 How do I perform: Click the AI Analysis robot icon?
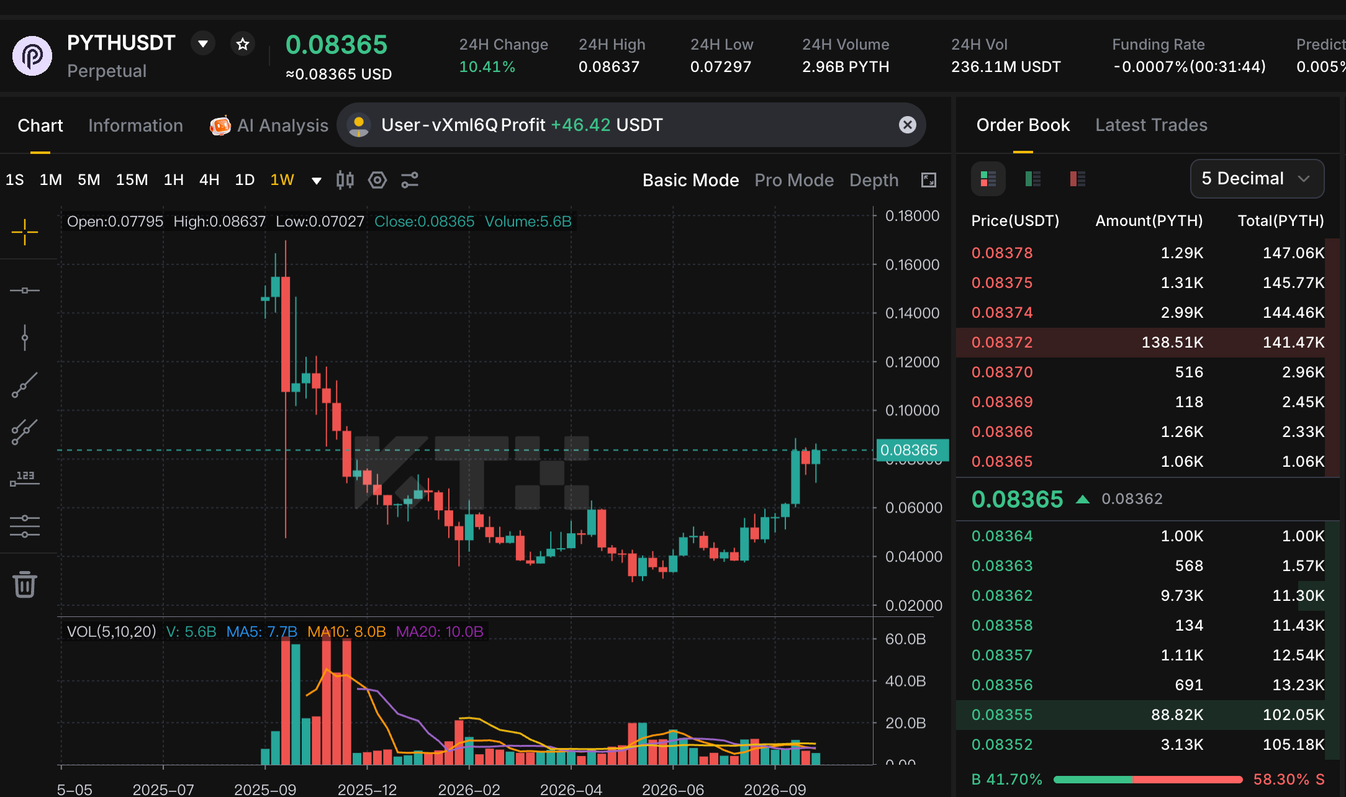220,125
